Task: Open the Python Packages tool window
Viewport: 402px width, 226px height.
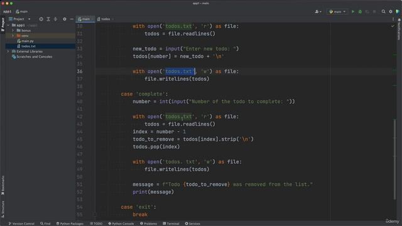Action: 70,223
